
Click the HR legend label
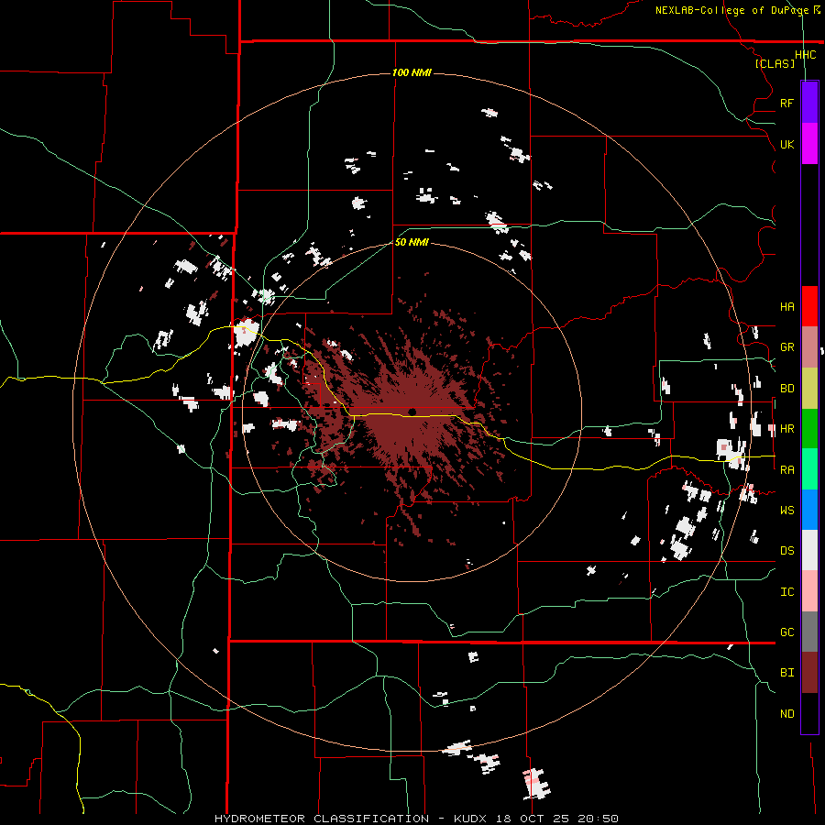[786, 429]
